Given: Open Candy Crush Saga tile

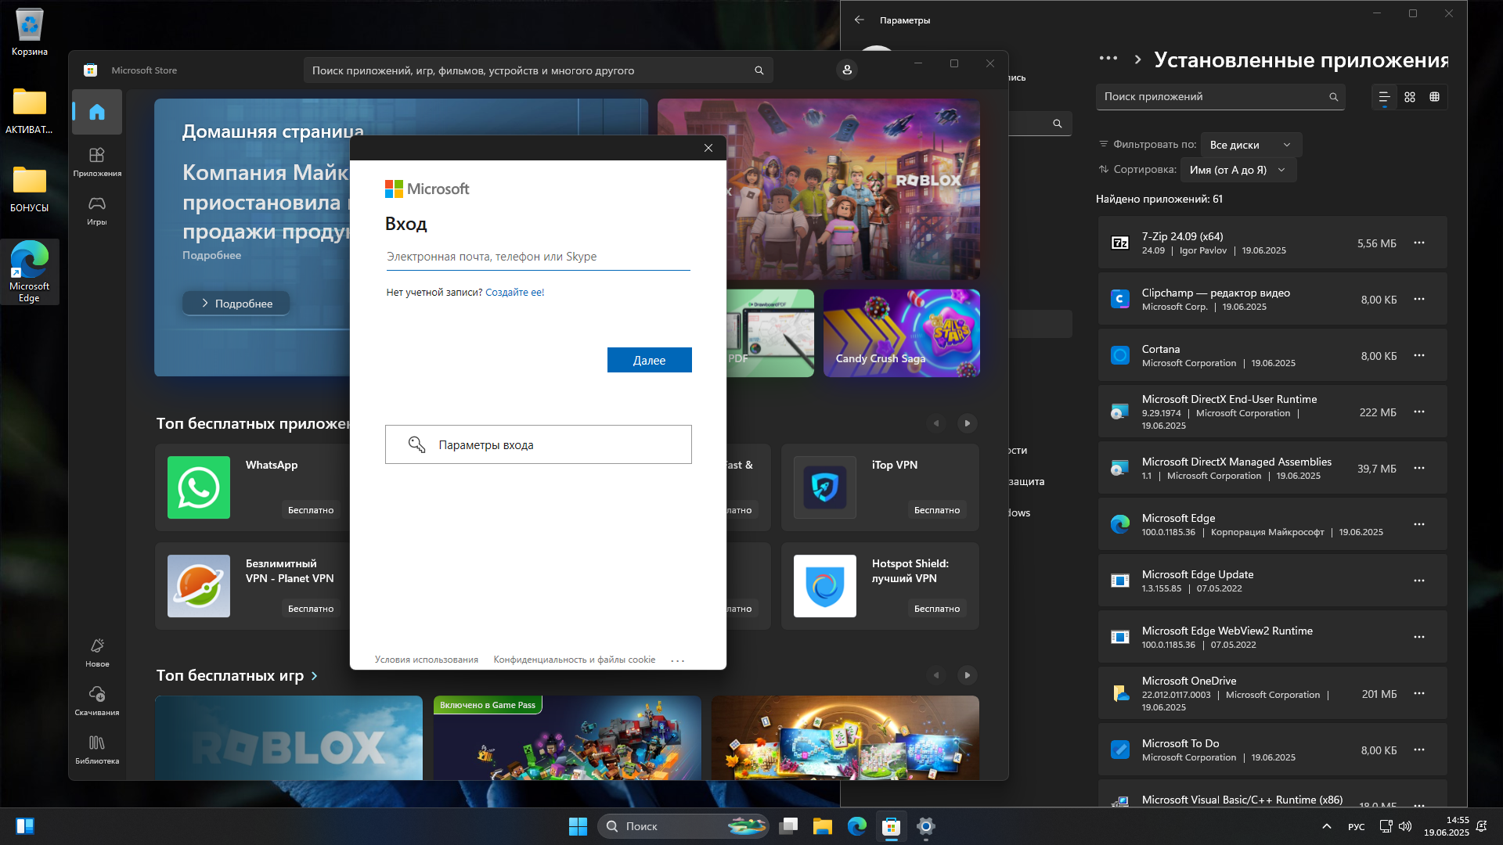Looking at the screenshot, I should click(901, 333).
